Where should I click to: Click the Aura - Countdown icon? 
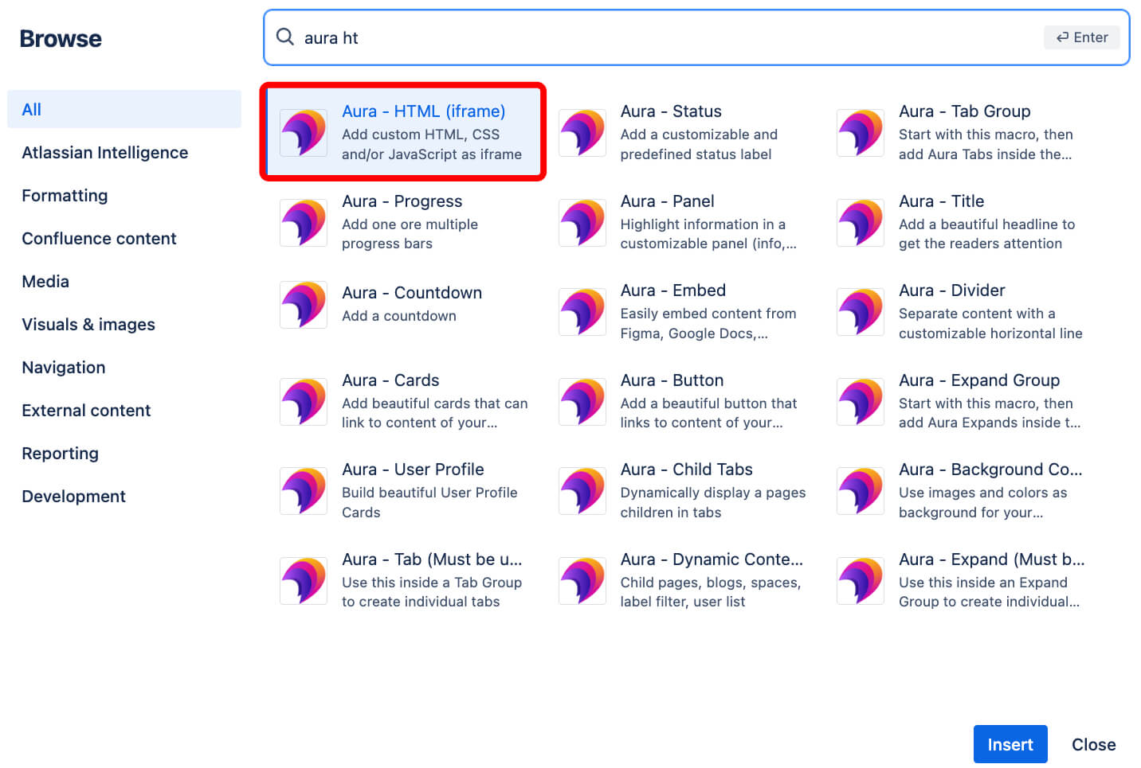click(303, 304)
